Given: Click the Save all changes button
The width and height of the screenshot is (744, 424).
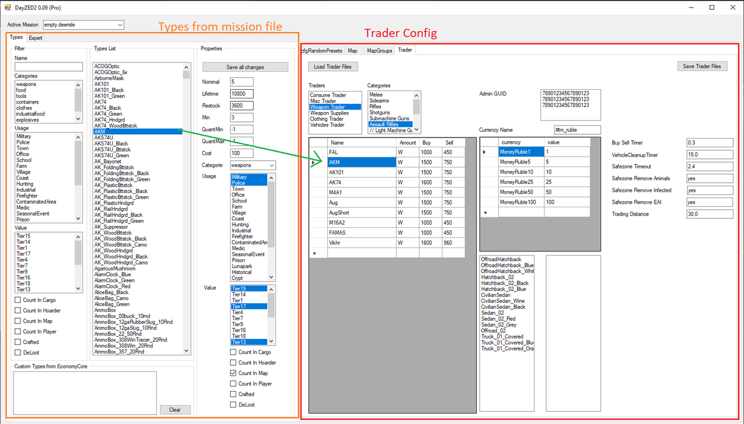Looking at the screenshot, I should pyautogui.click(x=246, y=67).
